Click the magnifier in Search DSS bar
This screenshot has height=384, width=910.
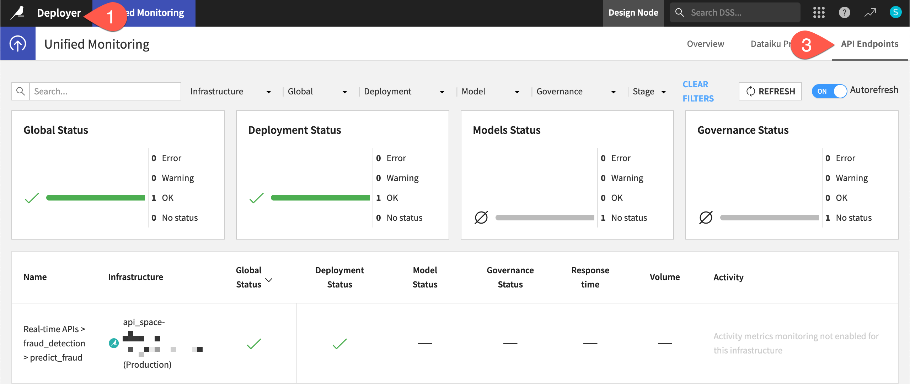click(x=679, y=12)
